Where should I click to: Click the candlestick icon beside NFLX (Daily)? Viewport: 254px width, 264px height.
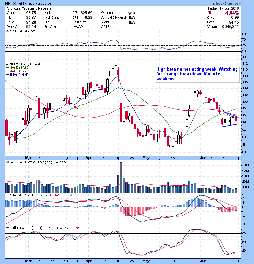[x=7, y=64]
